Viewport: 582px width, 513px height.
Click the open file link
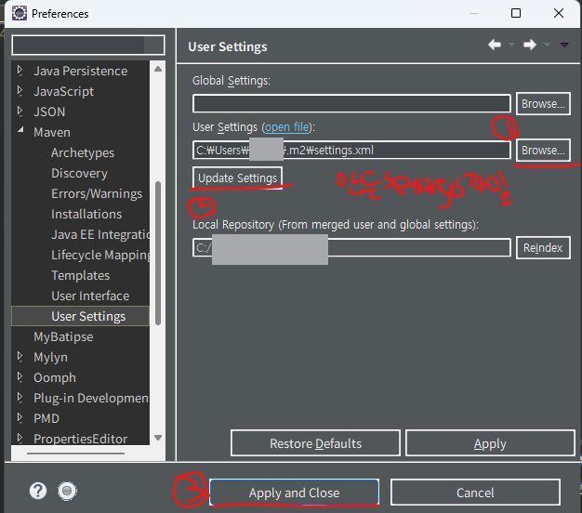287,127
